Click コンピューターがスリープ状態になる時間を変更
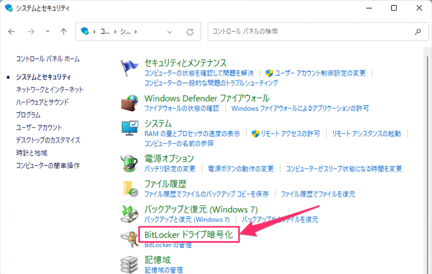 tap(344, 169)
